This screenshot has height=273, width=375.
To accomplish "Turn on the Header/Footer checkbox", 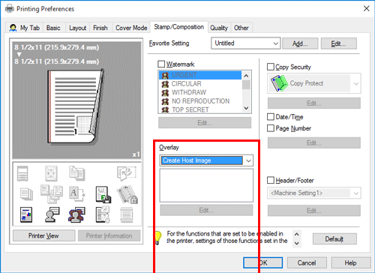I will (x=271, y=180).
